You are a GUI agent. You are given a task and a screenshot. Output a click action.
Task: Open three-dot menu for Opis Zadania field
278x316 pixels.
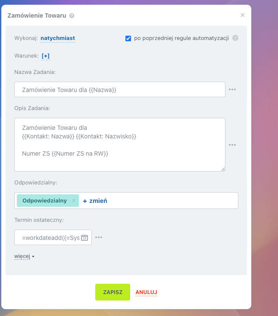[x=232, y=145]
